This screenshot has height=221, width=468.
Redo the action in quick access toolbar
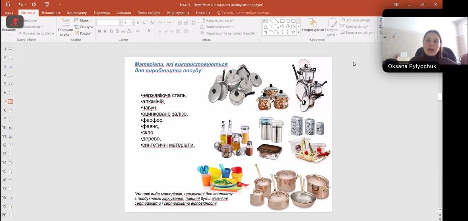coord(34,4)
